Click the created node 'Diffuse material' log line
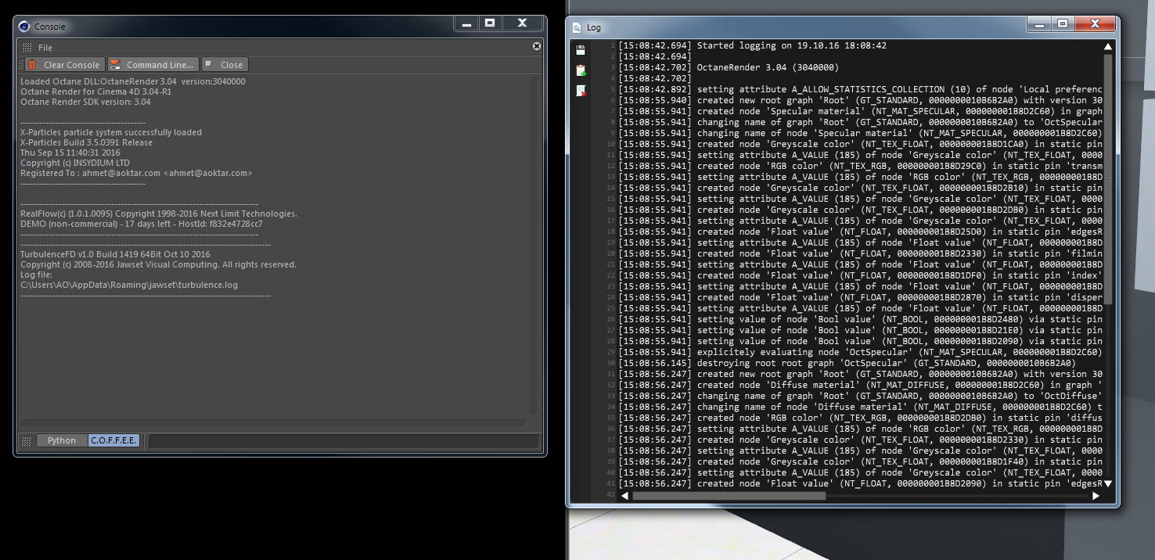The height and width of the screenshot is (560, 1155). coord(860,386)
